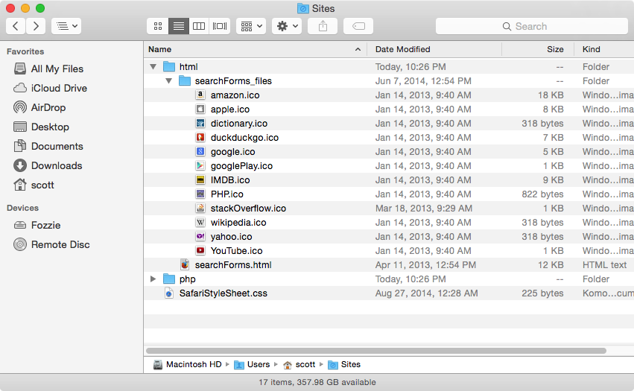This screenshot has width=634, height=391.
Task: Collapse the html folder disclosure triangle
Action: pos(153,67)
